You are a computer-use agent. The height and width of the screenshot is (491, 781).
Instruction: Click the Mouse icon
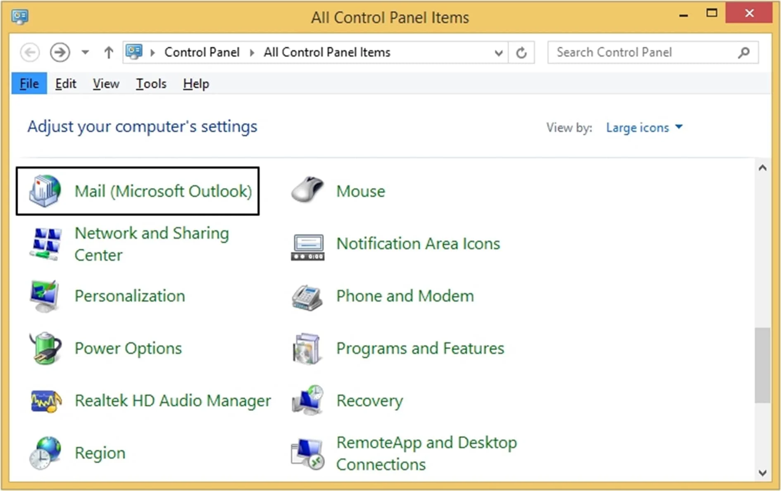coord(307,190)
